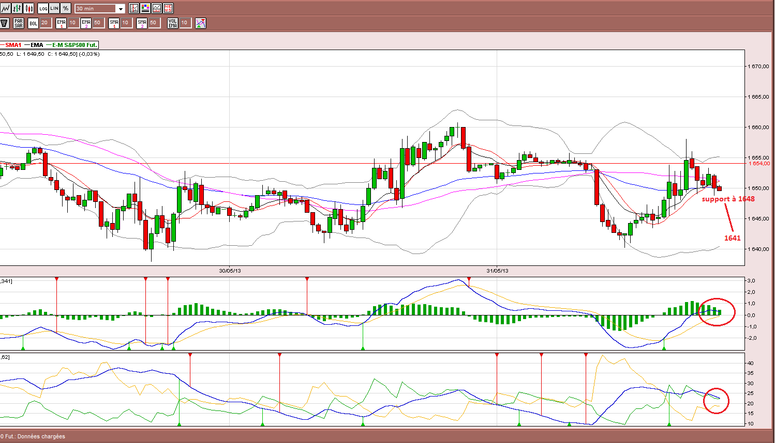Toggle the BOL Bollinger bands indicator
This screenshot has height=443, width=775.
[x=33, y=23]
